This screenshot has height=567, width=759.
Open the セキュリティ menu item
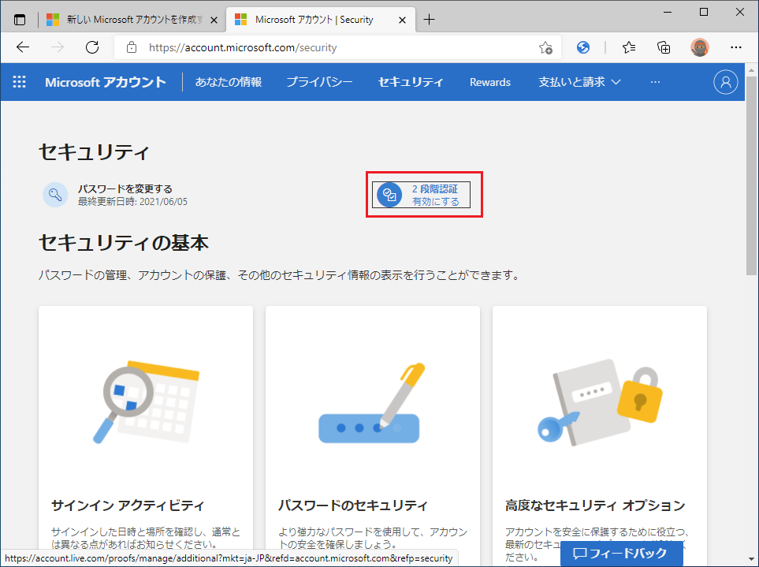[411, 82]
